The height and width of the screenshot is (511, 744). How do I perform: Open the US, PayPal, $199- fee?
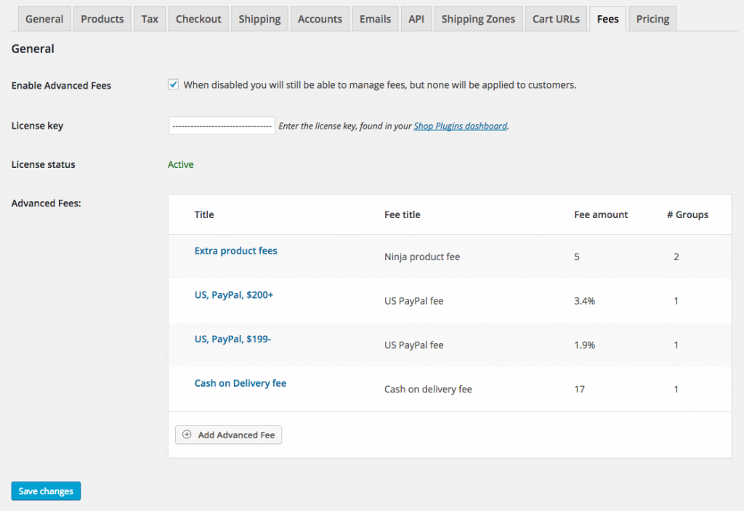232,339
